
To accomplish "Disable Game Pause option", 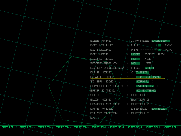I will (x=139, y=109).
